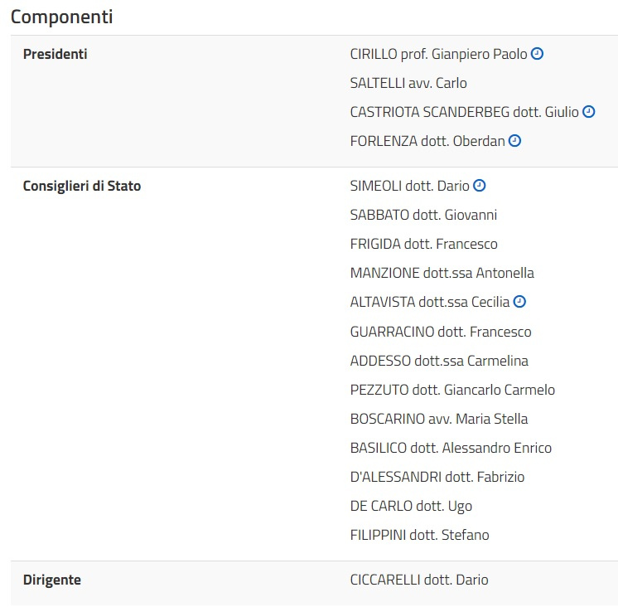618x607 pixels.
Task: Open FILIPPINI dott. Stefano entry
Action: coord(419,535)
